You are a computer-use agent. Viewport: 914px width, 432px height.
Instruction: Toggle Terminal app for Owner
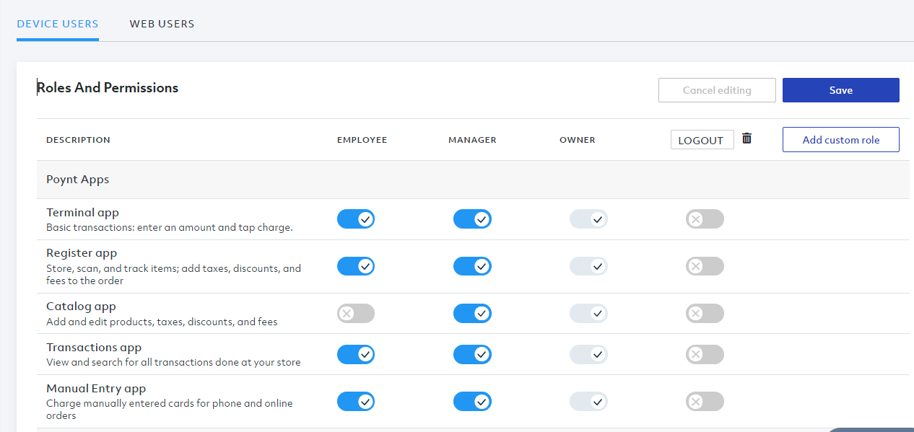click(588, 219)
